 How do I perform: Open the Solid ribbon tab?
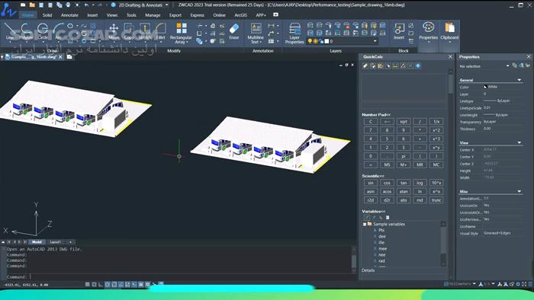tap(47, 15)
